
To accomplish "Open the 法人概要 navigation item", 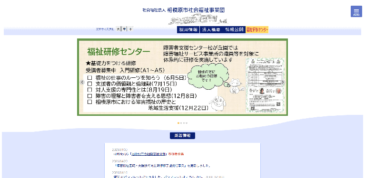I will point(211,30).
